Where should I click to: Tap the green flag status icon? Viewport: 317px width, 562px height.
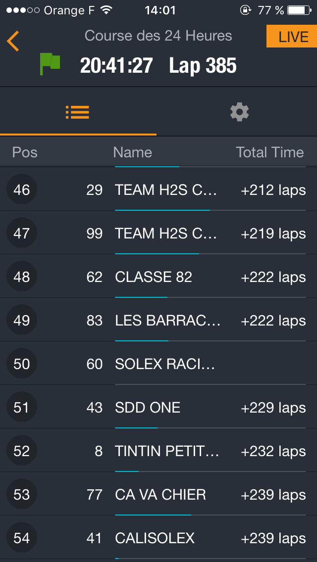click(50, 64)
